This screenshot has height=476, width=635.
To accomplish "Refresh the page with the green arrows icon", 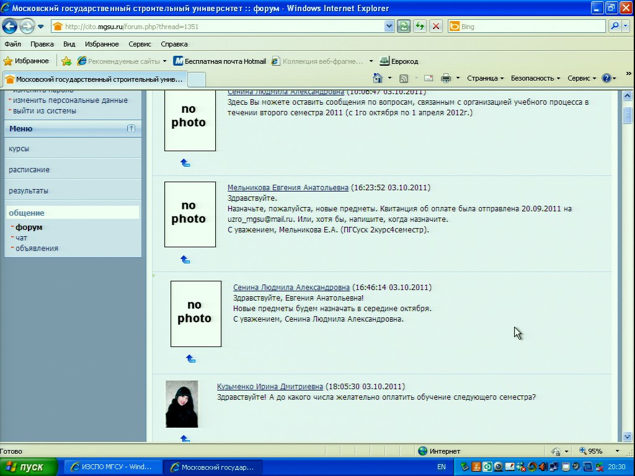I will pos(420,27).
